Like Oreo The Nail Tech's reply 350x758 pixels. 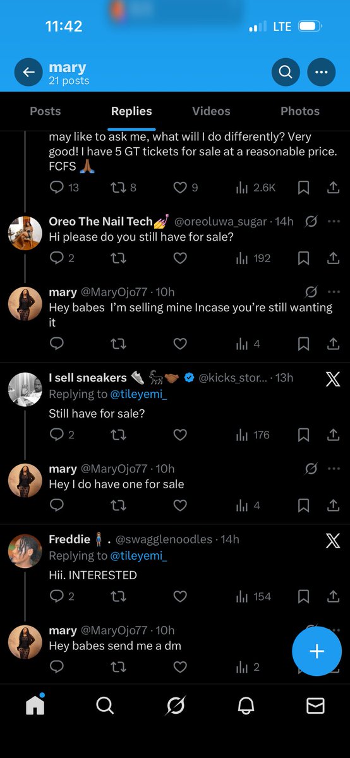pos(180,258)
